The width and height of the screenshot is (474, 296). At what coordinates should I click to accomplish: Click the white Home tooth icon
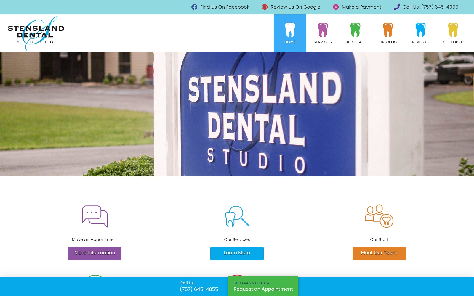point(290,30)
